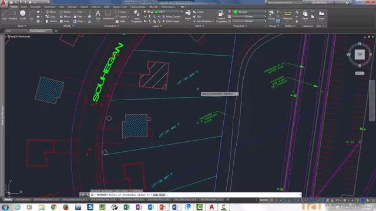Open the AutoCAD application menu
The width and height of the screenshot is (376, 211).
coord(4,4)
